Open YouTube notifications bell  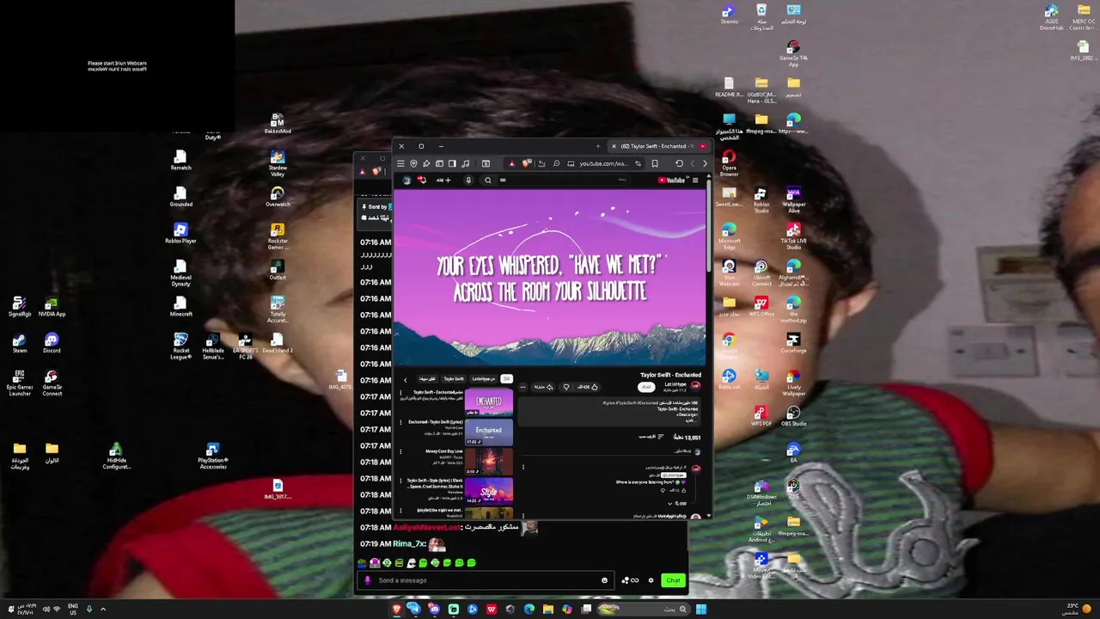pos(422,181)
